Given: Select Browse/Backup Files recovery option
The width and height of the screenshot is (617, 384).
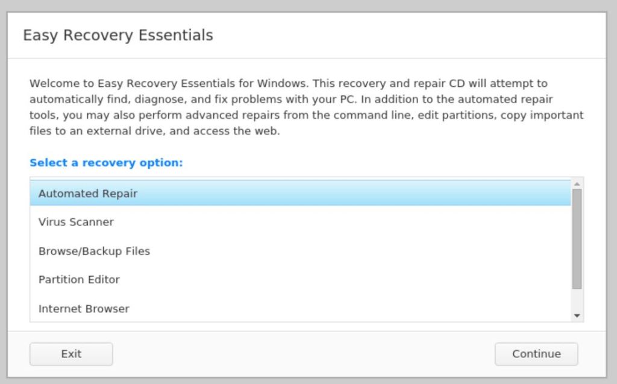Looking at the screenshot, I should click(x=94, y=251).
